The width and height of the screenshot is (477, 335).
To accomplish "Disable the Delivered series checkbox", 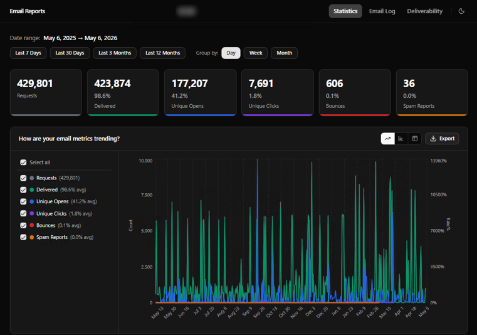I will (23, 189).
